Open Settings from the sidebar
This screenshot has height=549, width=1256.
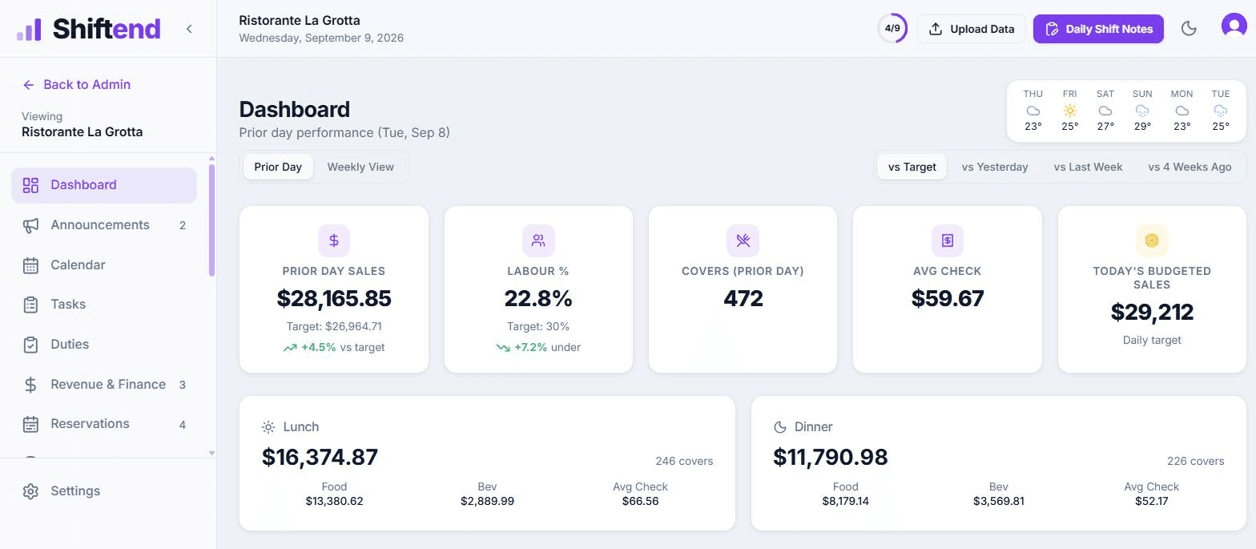click(104, 491)
